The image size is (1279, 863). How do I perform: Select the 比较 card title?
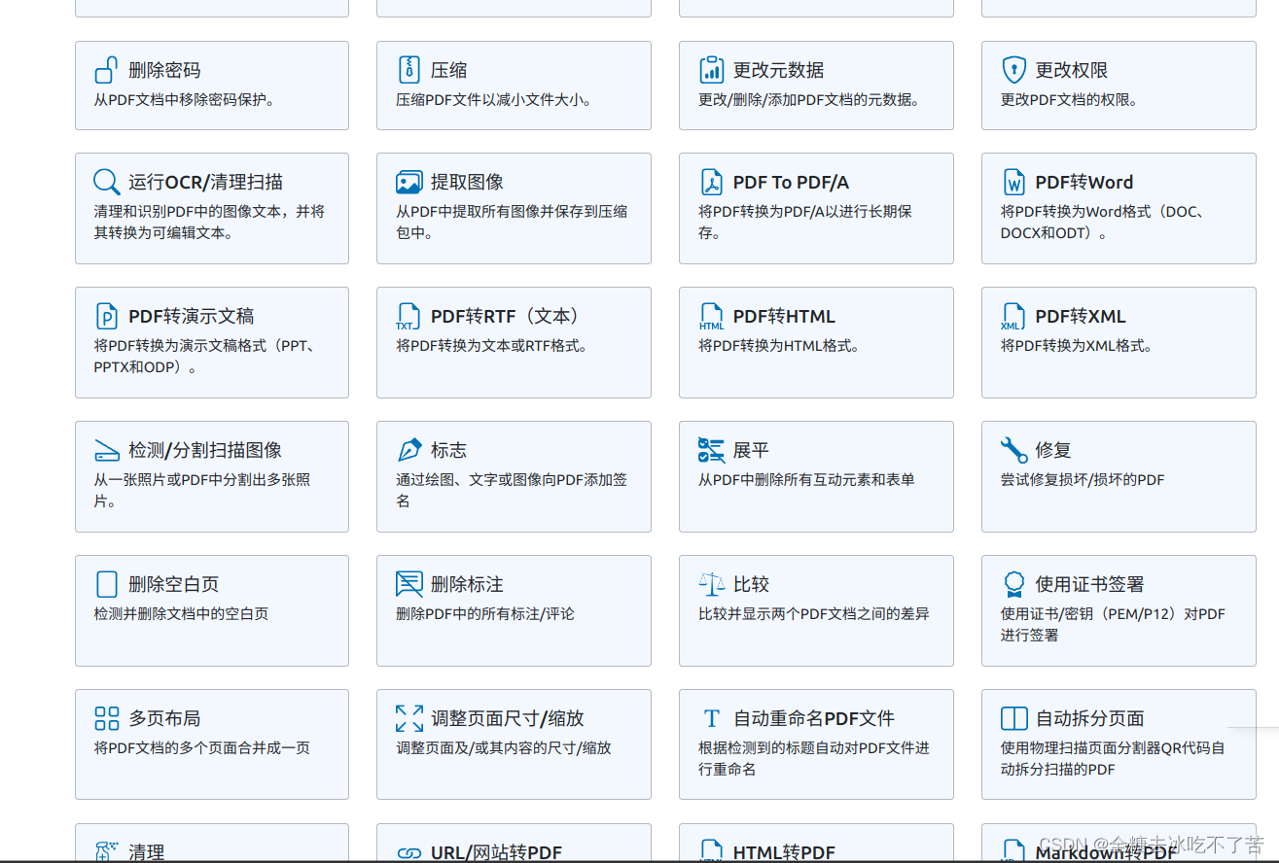(751, 584)
